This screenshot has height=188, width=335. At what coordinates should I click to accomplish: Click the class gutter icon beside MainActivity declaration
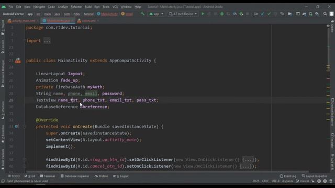tap(18, 61)
